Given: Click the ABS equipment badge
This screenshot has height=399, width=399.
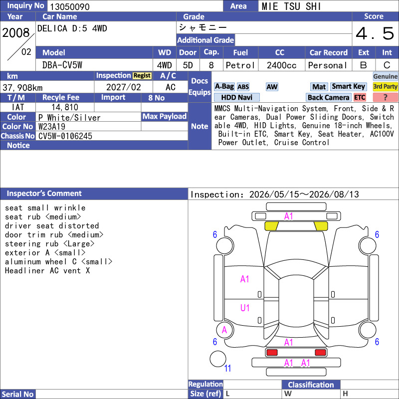Looking at the screenshot, I should tap(243, 87).
